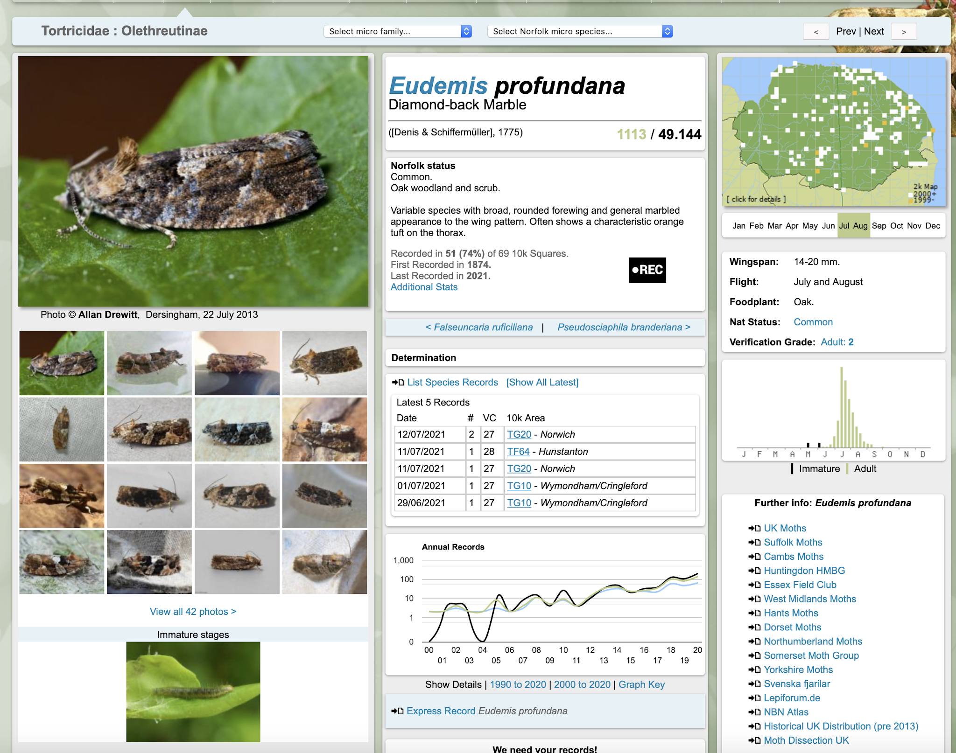Image resolution: width=956 pixels, height=753 pixels.
Task: Open TF64 Hunstanton 10k area link
Action: [518, 452]
